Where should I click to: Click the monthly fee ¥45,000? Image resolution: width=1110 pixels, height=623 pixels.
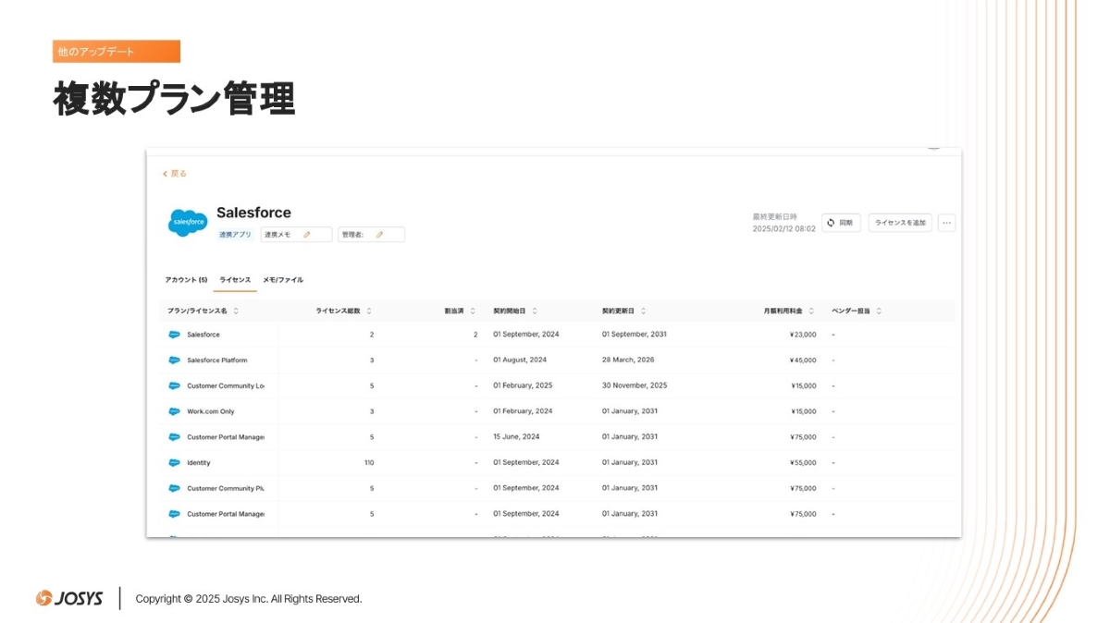pyautogui.click(x=803, y=360)
